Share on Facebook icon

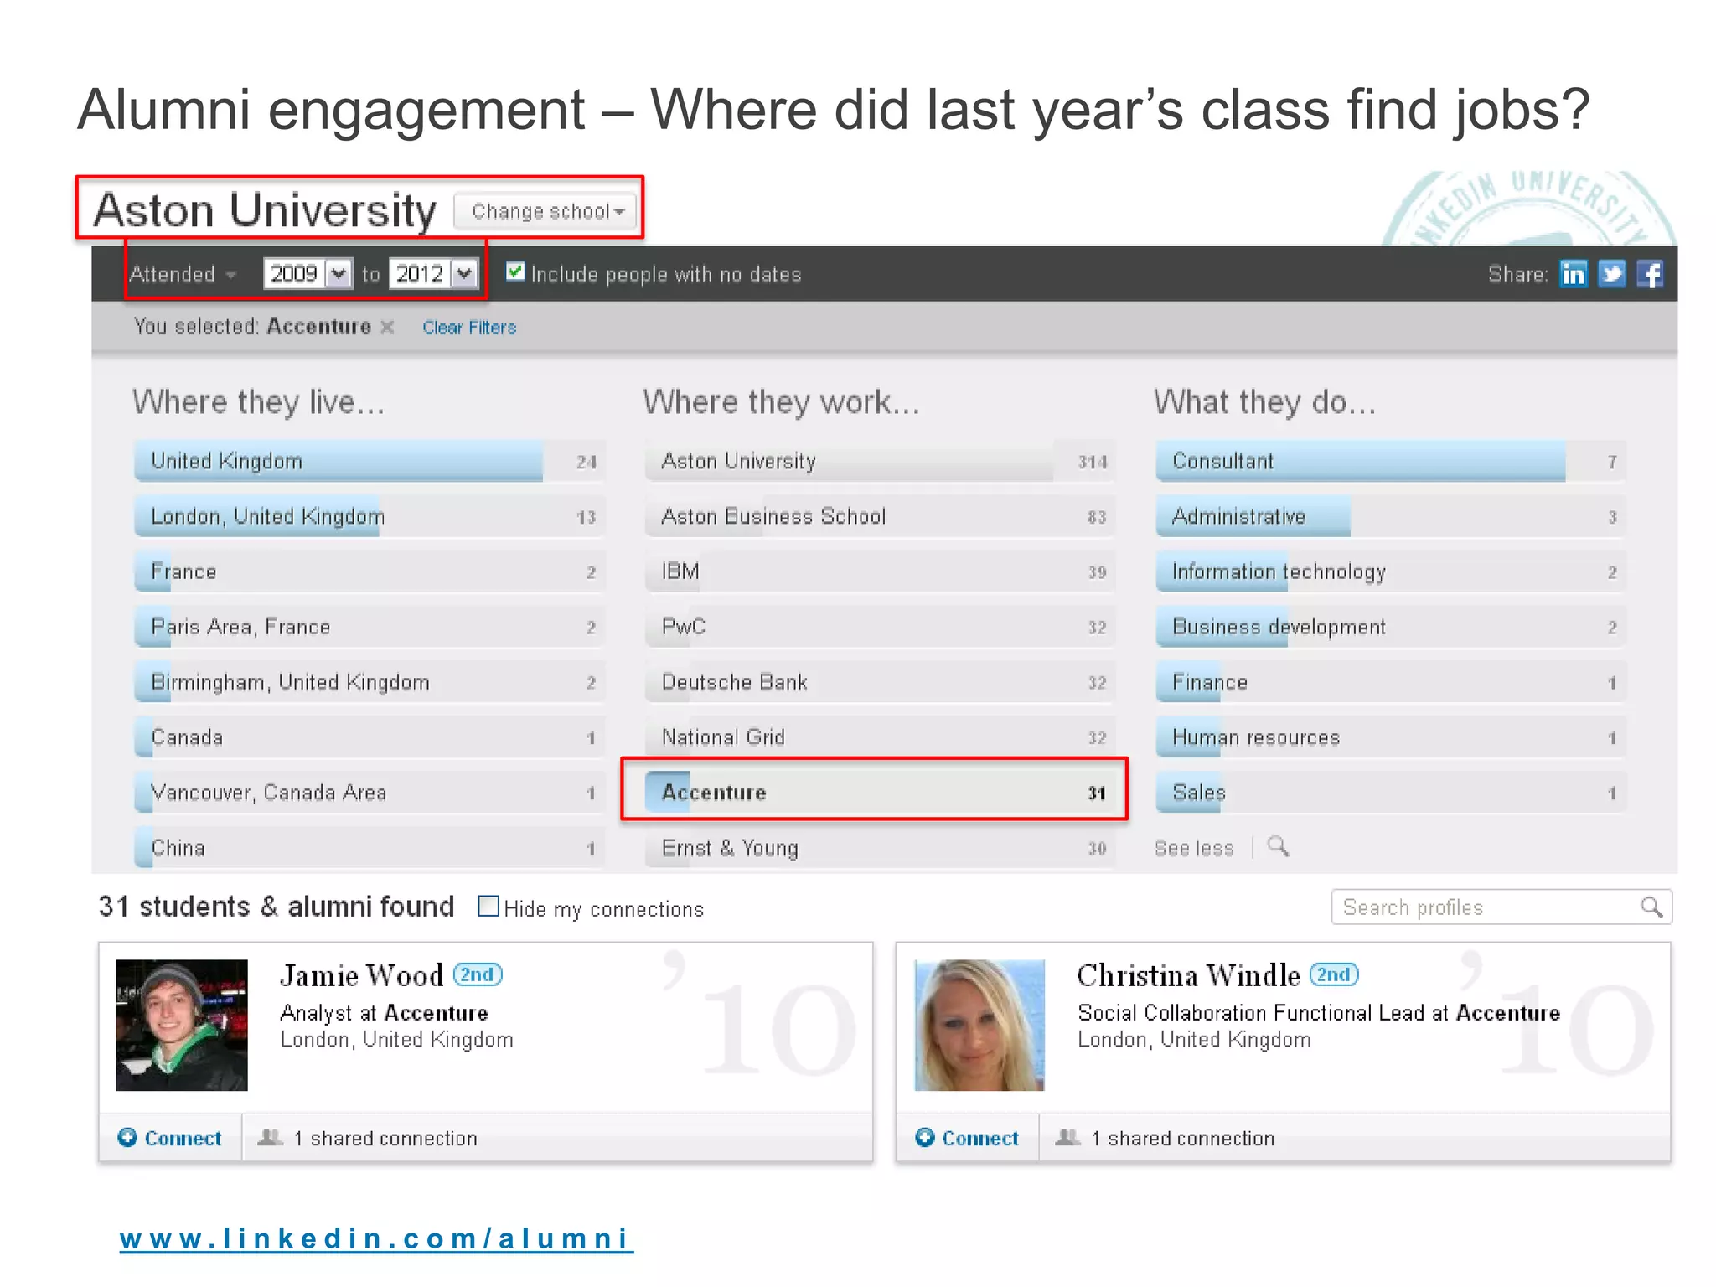click(1650, 274)
